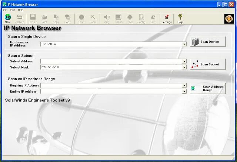Click the large "IP Network Browser" heading

[x=32, y=28]
